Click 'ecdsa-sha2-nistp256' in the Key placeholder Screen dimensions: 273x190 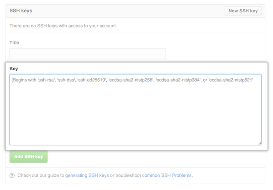131,80
